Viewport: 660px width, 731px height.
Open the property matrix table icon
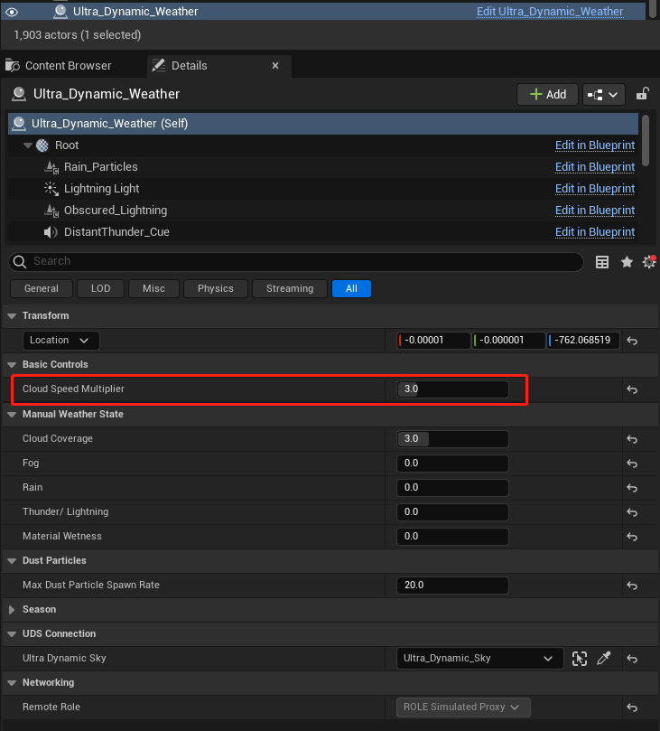(x=602, y=262)
